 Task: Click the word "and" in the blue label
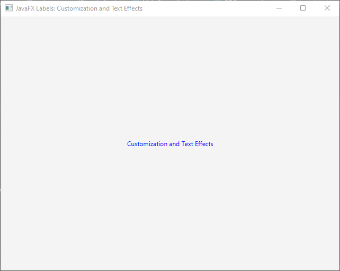(174, 144)
